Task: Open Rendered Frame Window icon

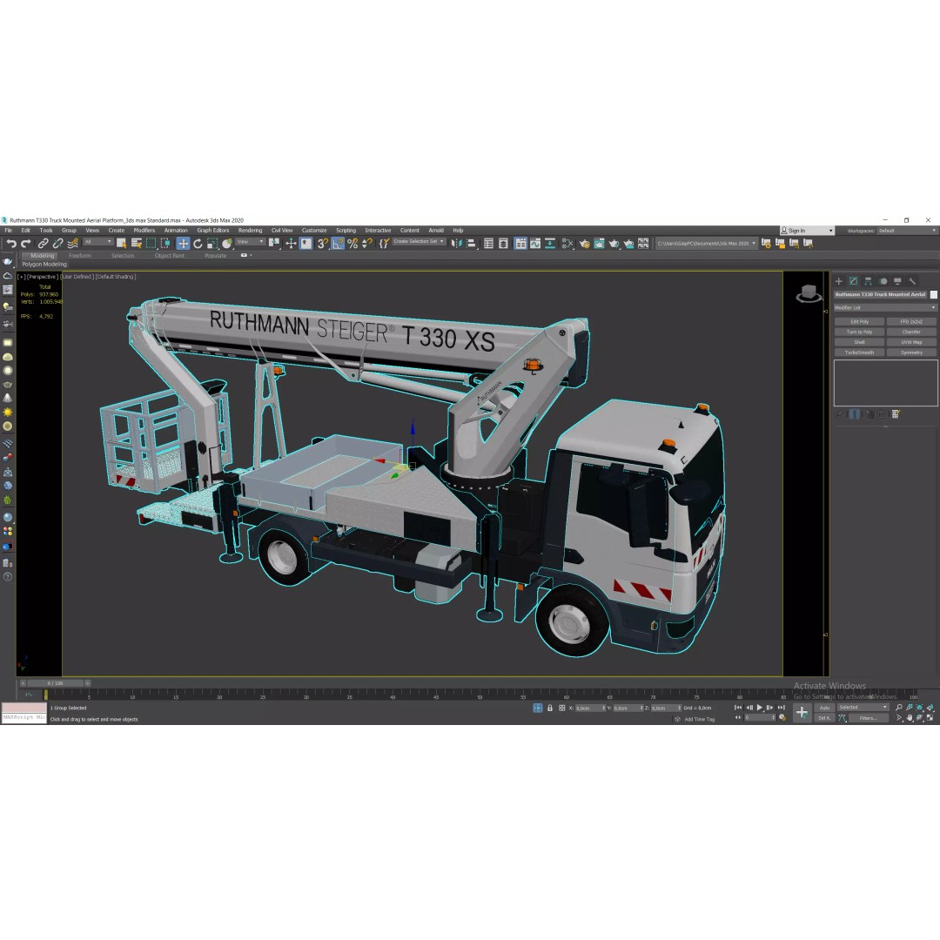Action: pyautogui.click(x=600, y=244)
